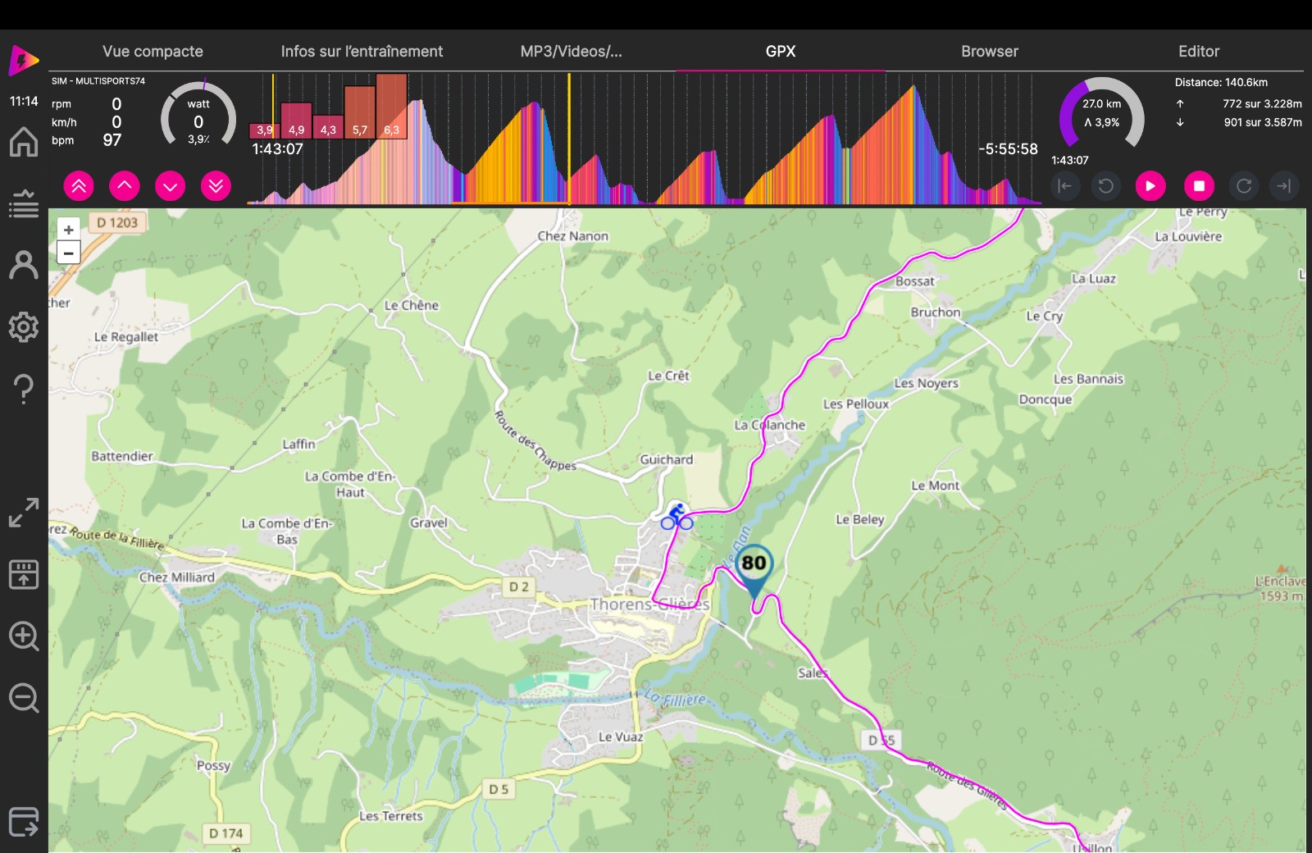Click the magnifier zoom-out icon in sidebar
Image resolution: width=1312 pixels, height=853 pixels.
pos(24,699)
